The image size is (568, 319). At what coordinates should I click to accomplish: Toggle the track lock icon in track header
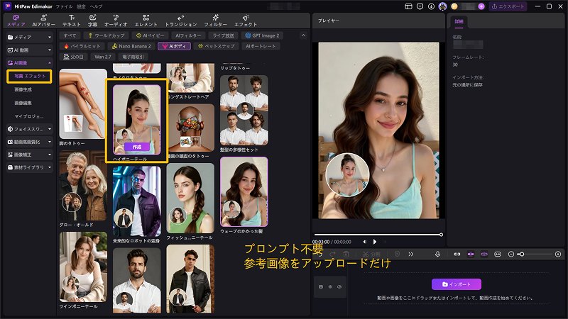click(x=321, y=287)
